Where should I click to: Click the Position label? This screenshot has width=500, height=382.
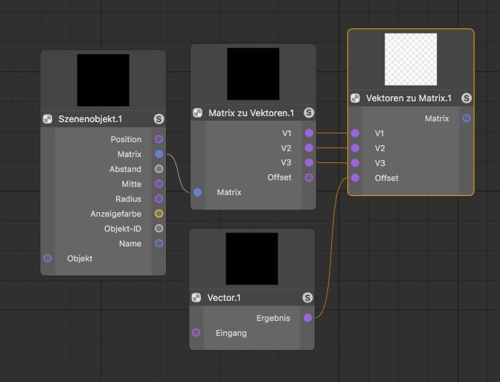[x=126, y=139]
